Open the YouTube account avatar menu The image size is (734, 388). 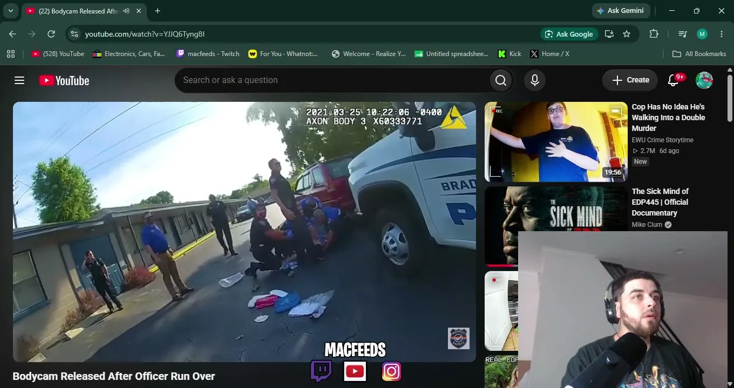pos(704,80)
